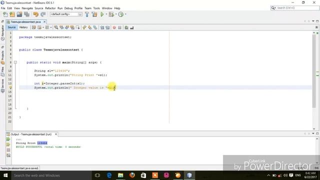
Task: Click Shift Line Right icon
Action: (x=107, y=27)
